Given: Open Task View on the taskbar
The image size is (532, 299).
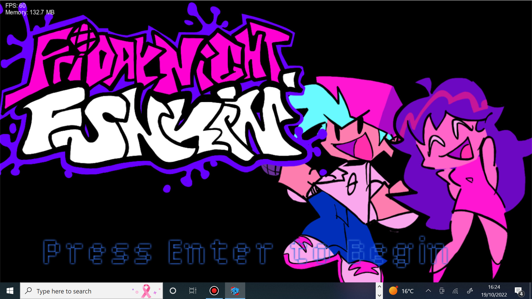Looking at the screenshot, I should pos(193,291).
